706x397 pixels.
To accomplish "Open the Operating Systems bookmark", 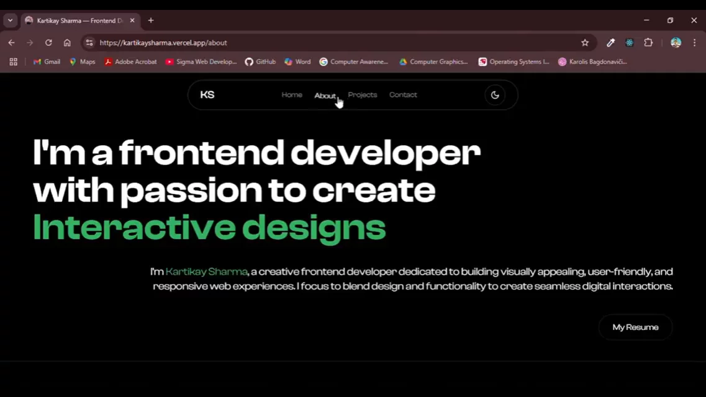I will (514, 61).
